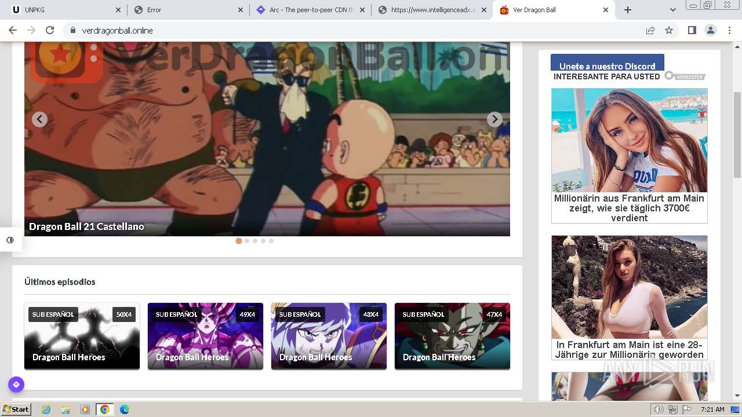Open the Millionärin aus Frankfurt ad headline

(629, 208)
